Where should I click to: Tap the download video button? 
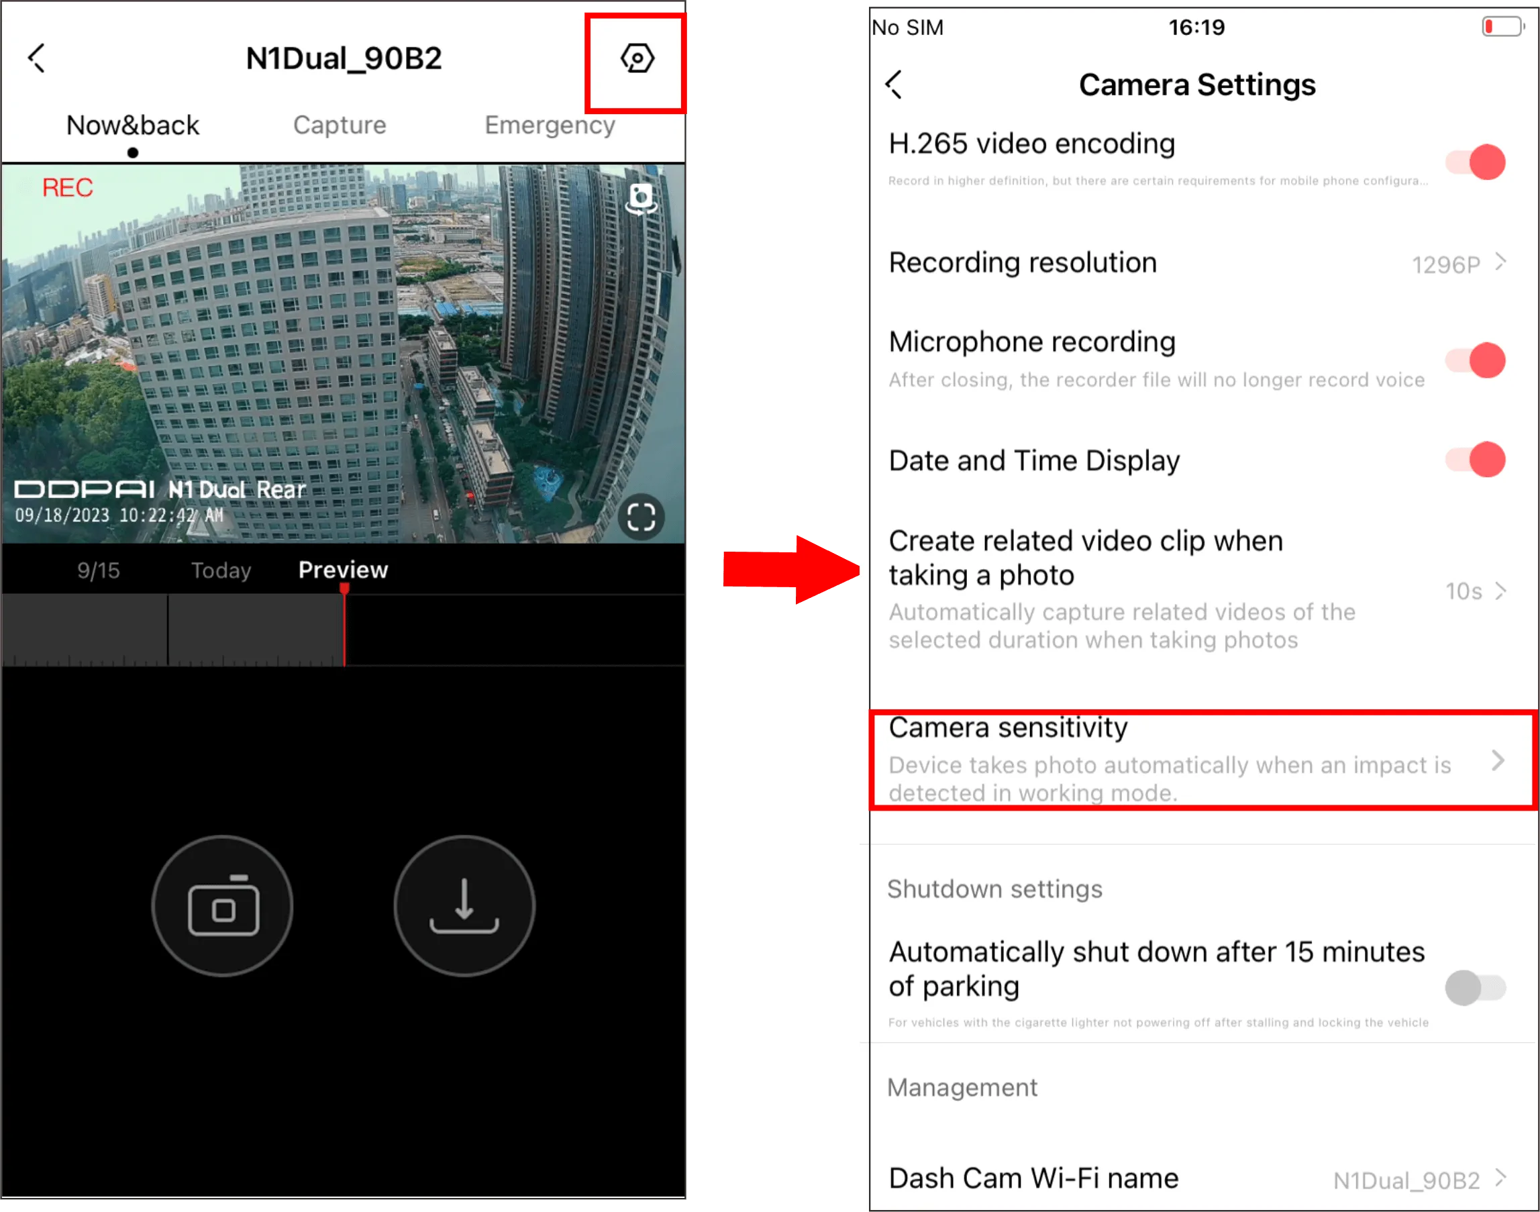(x=464, y=906)
